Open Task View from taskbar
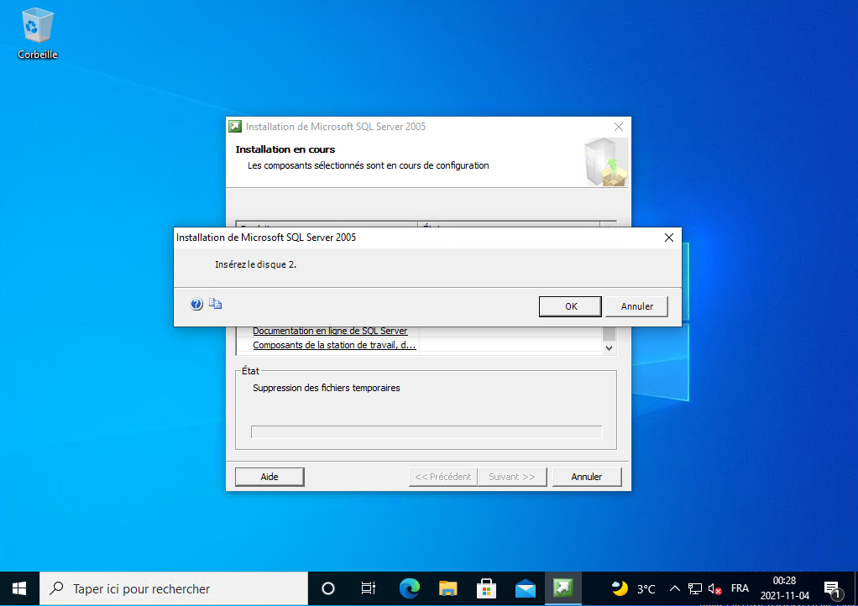This screenshot has width=858, height=606. (368, 588)
